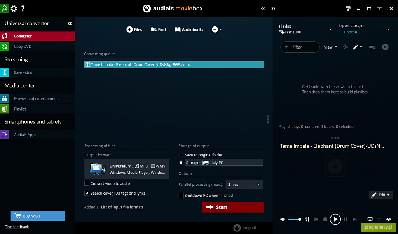
Task: Click the Copy DVD disc icon
Action: [5, 47]
